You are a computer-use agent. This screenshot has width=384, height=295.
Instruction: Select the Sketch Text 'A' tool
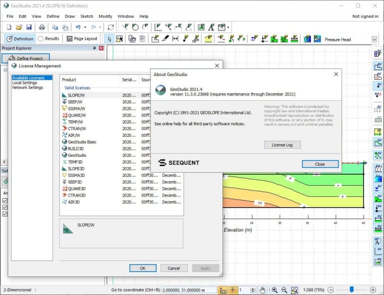point(211,27)
